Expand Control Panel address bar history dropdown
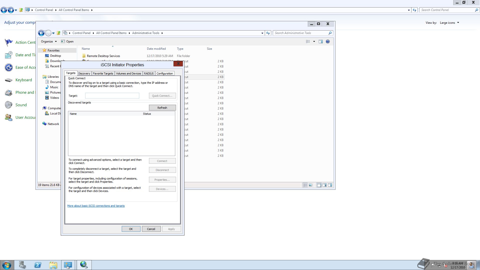Viewport: 480px width, 270px height. click(x=409, y=10)
